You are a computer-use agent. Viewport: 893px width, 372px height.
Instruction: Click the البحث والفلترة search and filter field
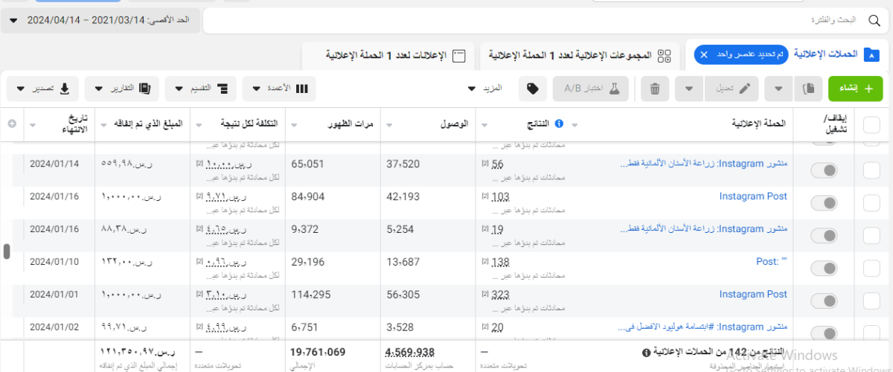(x=547, y=20)
